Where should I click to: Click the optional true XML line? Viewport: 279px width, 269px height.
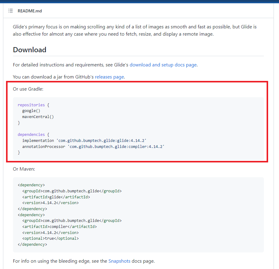tap(50, 239)
